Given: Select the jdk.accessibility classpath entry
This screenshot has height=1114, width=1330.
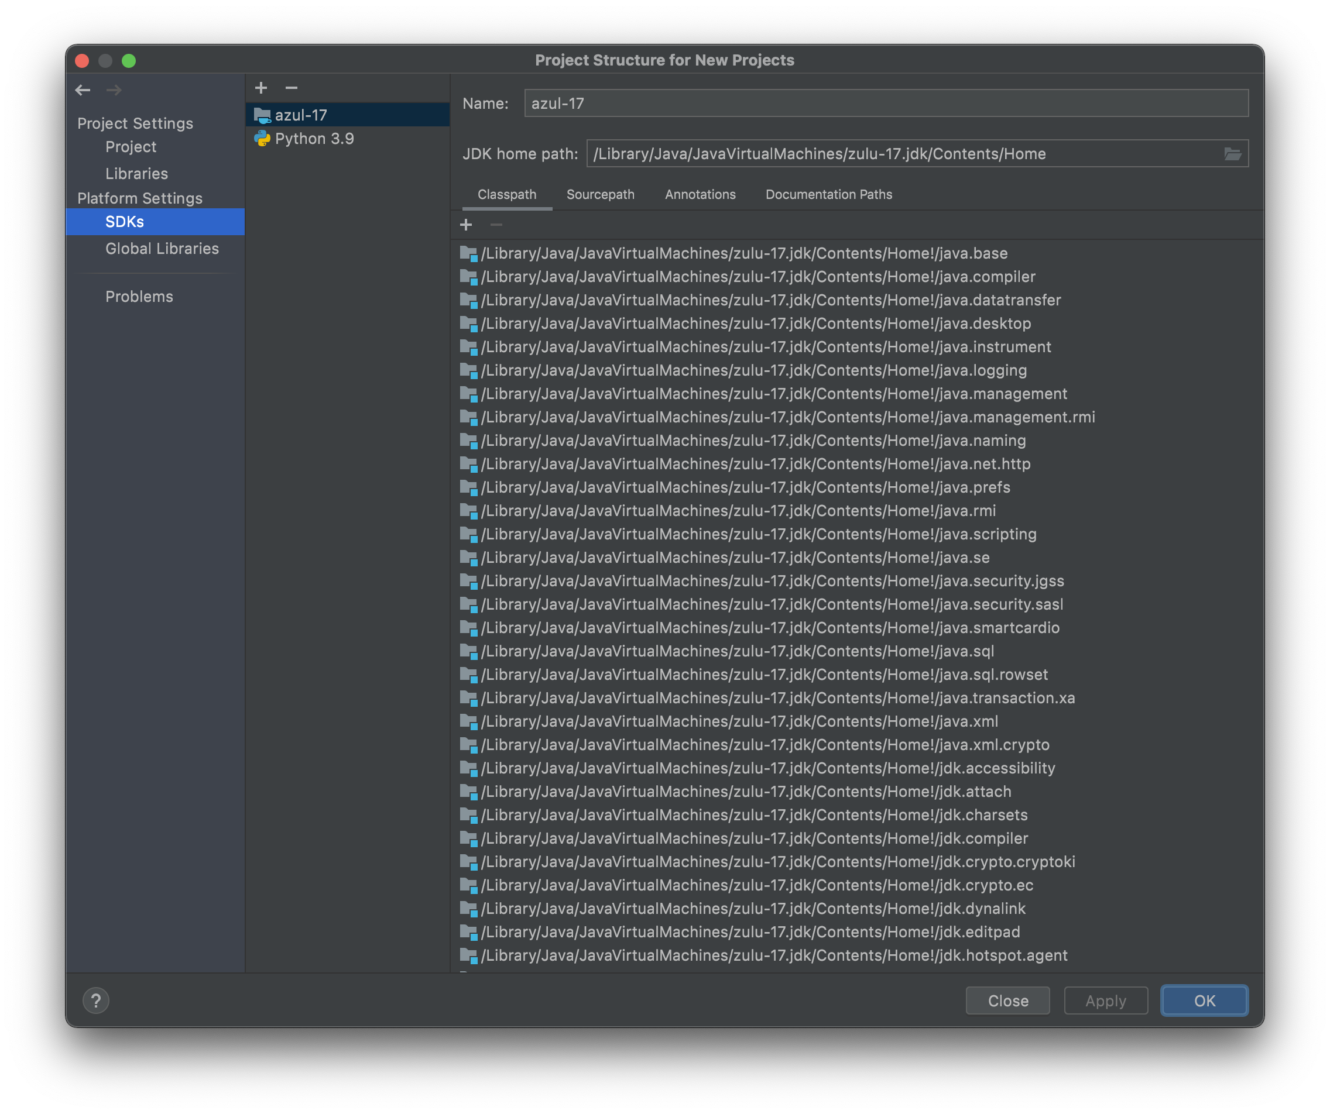Looking at the screenshot, I should (x=856, y=768).
